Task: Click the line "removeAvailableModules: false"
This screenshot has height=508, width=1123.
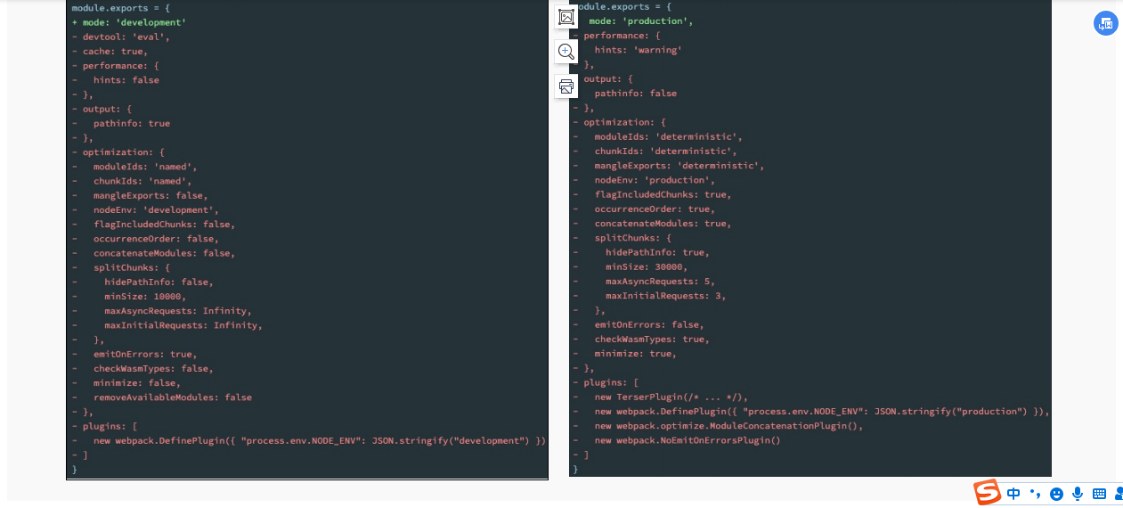Action: click(173, 397)
